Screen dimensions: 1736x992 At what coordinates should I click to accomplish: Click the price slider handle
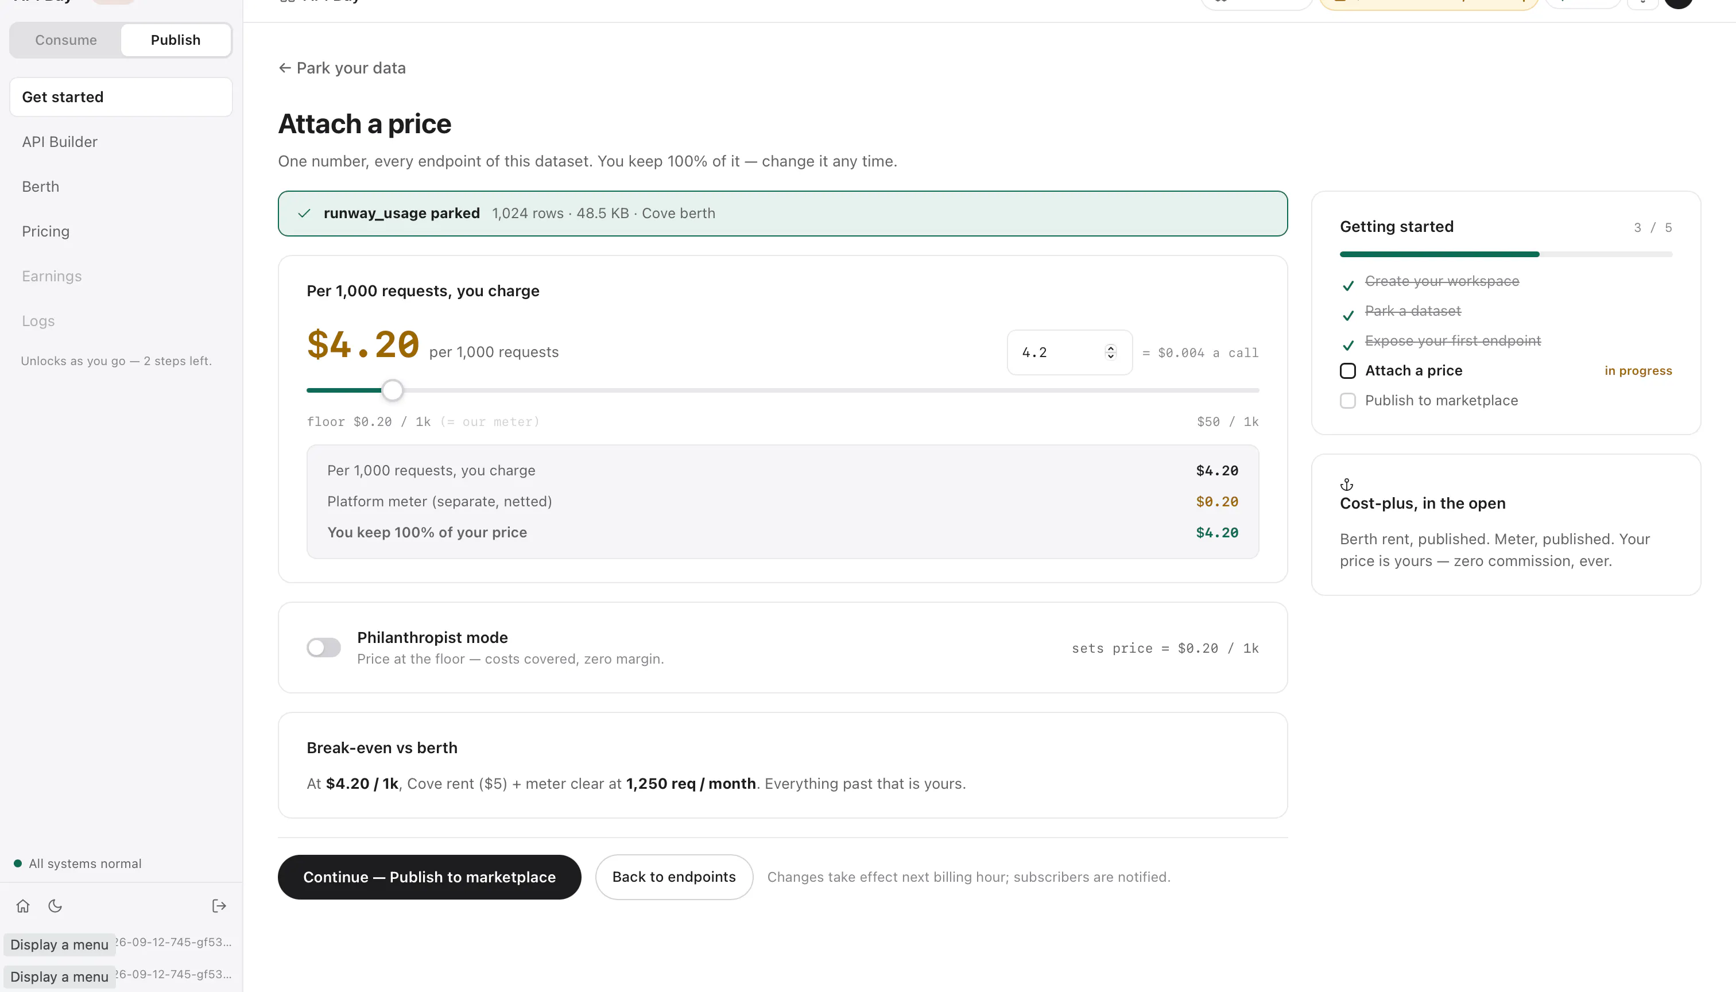click(x=393, y=390)
